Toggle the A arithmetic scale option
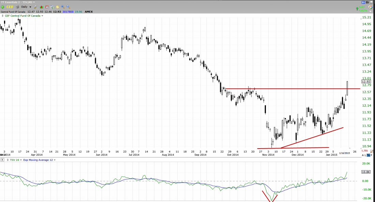Screen dimensions: 375x202 click(362, 155)
